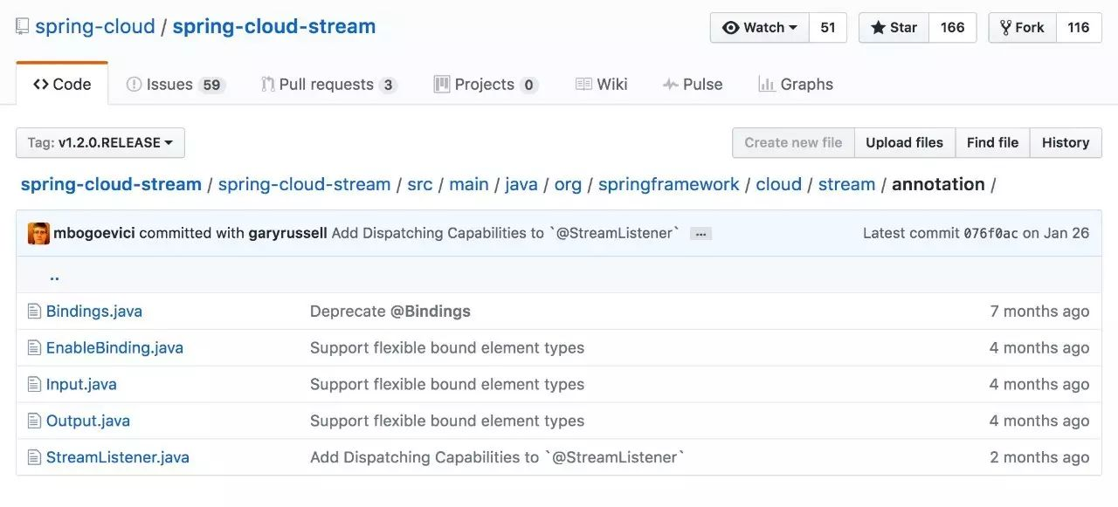1118x507 pixels.
Task: Click the Find file button
Action: (992, 143)
